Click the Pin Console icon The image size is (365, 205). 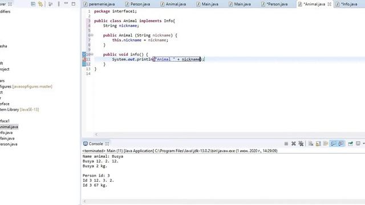point(350,143)
